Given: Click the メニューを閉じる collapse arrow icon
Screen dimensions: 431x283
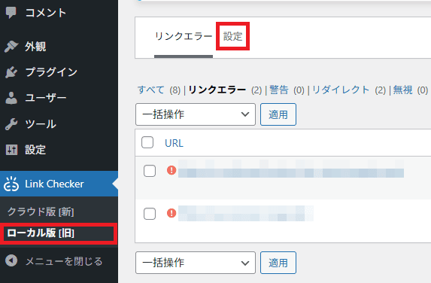Looking at the screenshot, I should click(x=11, y=260).
